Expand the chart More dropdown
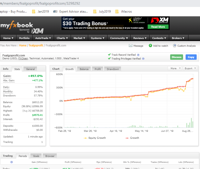Viewport: 200px width, 169px height. [x=175, y=68]
